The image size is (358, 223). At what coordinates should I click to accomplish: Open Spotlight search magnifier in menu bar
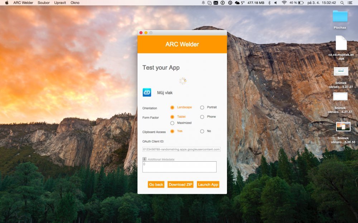click(342, 2)
